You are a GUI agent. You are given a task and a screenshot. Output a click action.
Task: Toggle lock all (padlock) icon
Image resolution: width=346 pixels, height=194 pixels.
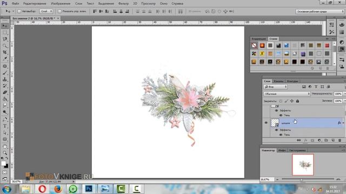point(297,101)
